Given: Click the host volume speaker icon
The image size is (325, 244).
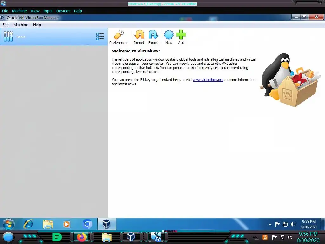Looking at the screenshot, I should point(289,237).
